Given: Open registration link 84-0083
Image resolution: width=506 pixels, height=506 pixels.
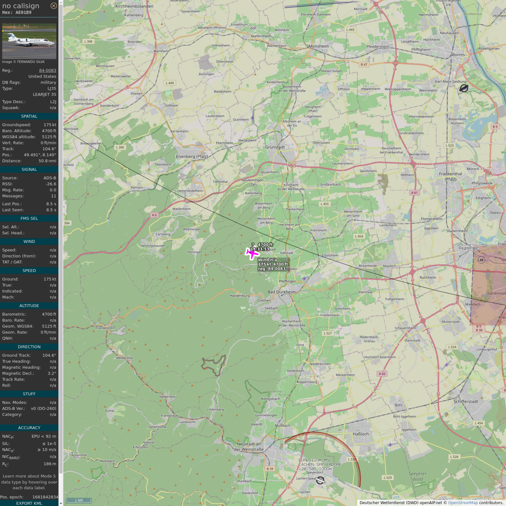Looking at the screenshot, I should tap(47, 70).
